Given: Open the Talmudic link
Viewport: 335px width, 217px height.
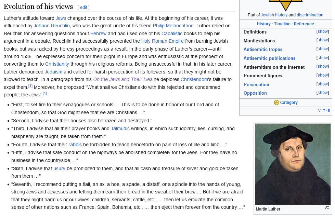Looking at the screenshot, I should [120, 129].
